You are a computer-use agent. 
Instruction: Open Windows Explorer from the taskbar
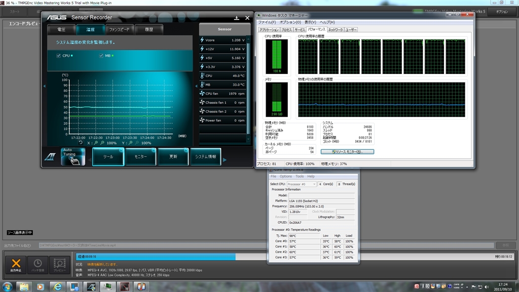click(x=24, y=287)
